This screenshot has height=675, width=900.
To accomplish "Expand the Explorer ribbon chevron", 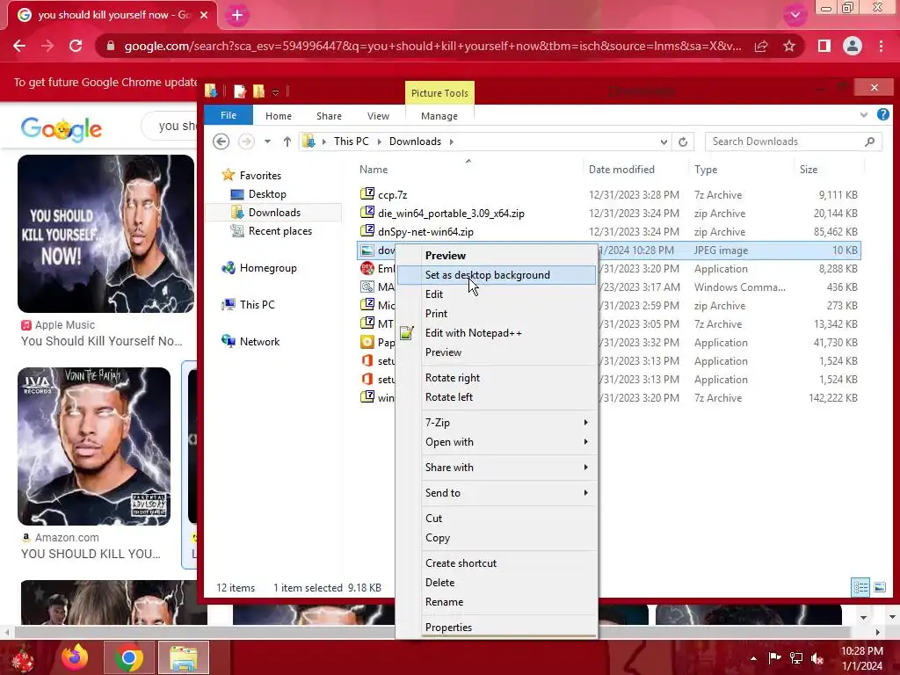I will point(864,115).
